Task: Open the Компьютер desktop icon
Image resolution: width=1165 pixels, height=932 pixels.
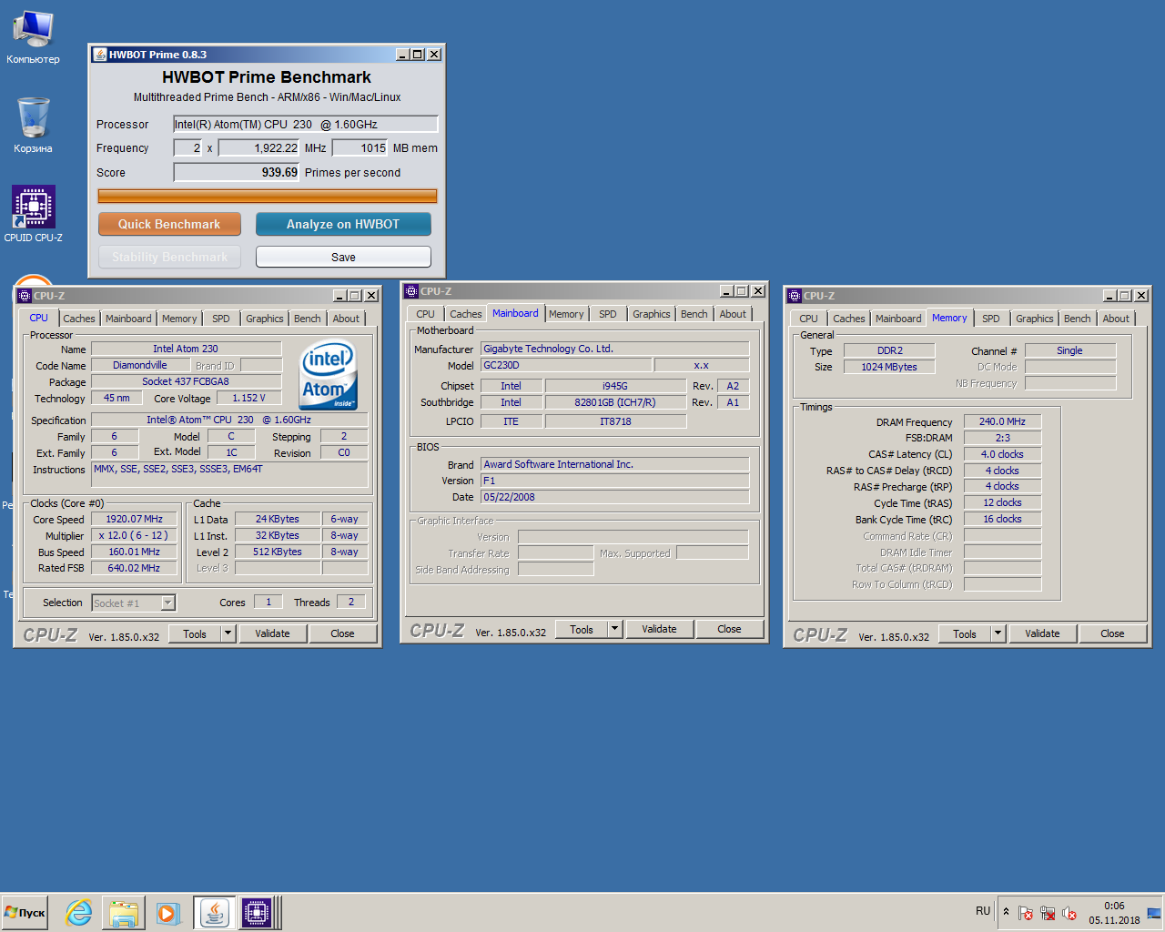Action: (33, 38)
